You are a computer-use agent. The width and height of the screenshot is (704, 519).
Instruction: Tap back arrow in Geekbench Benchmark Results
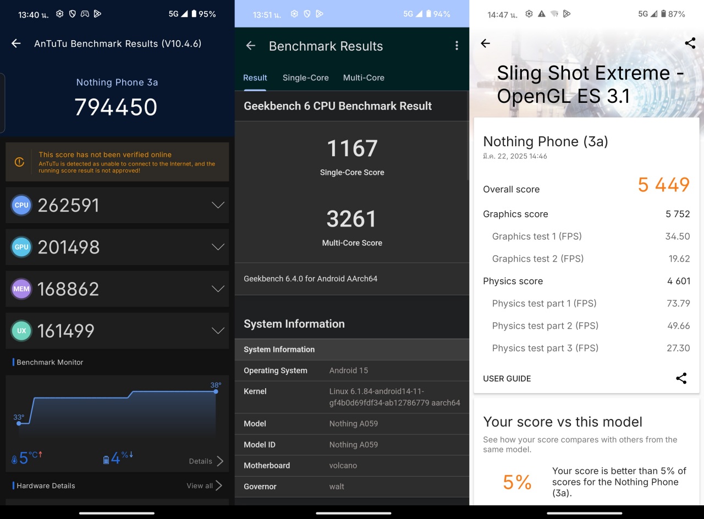click(251, 46)
